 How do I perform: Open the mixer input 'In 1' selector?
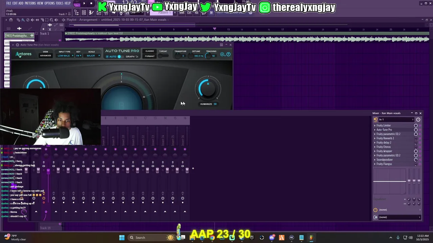(396, 119)
